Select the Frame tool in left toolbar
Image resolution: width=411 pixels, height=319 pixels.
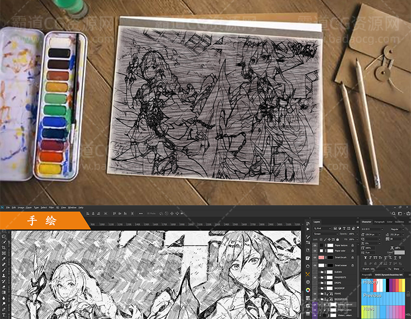click(4, 253)
